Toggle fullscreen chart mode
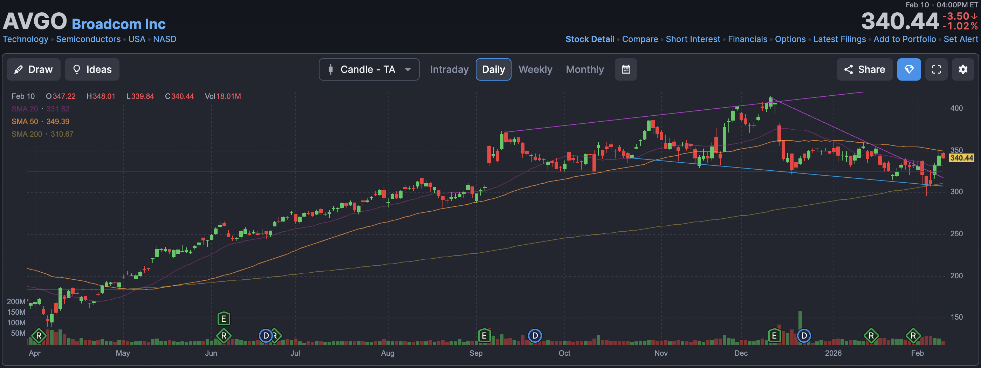 (x=936, y=69)
